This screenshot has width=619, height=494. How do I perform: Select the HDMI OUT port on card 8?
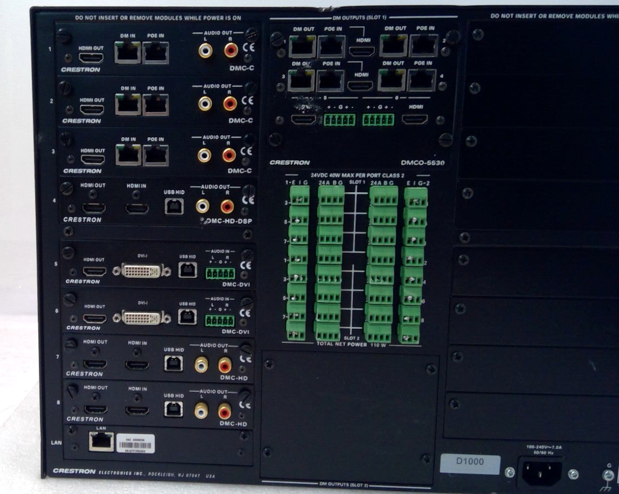tap(95, 410)
